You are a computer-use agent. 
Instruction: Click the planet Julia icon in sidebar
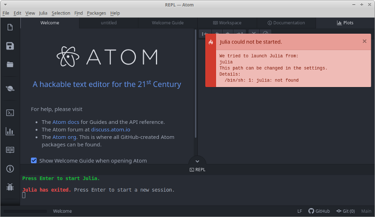tap(10, 88)
